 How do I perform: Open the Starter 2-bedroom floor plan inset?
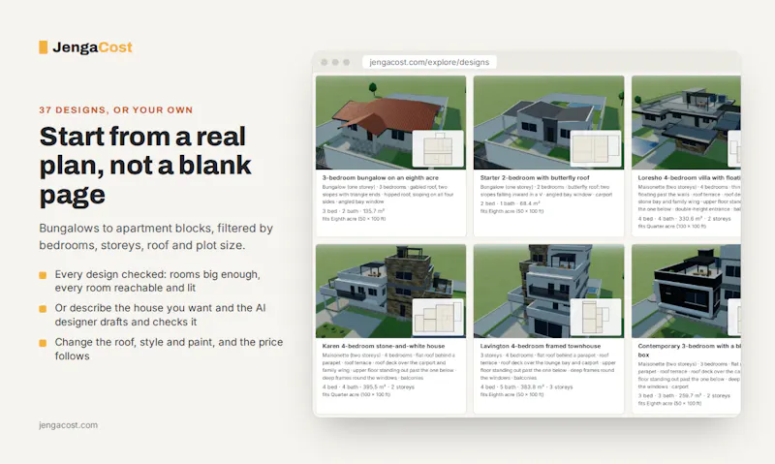[x=596, y=148]
